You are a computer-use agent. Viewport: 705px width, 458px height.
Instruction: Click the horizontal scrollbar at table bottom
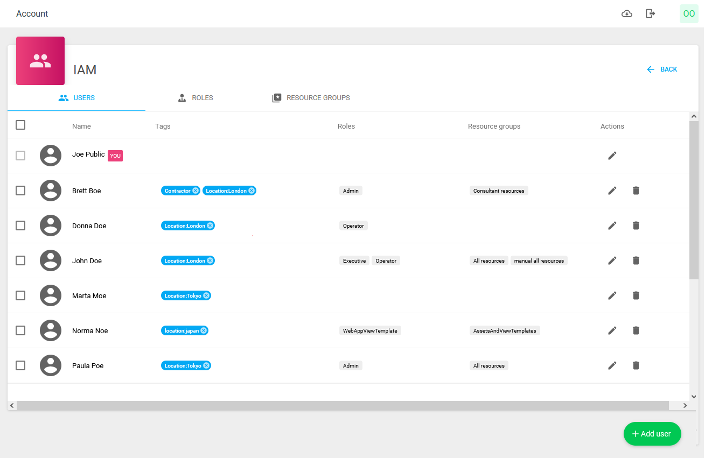pos(343,405)
